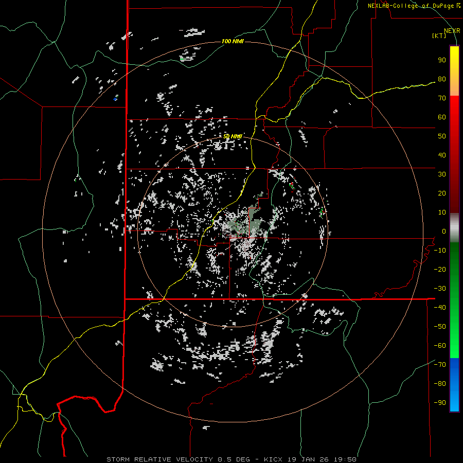Click the -30 value on velocity scale
This screenshot has width=463, height=463.
click(440, 289)
